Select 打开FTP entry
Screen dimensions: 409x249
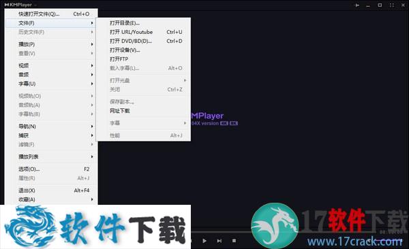click(x=143, y=59)
